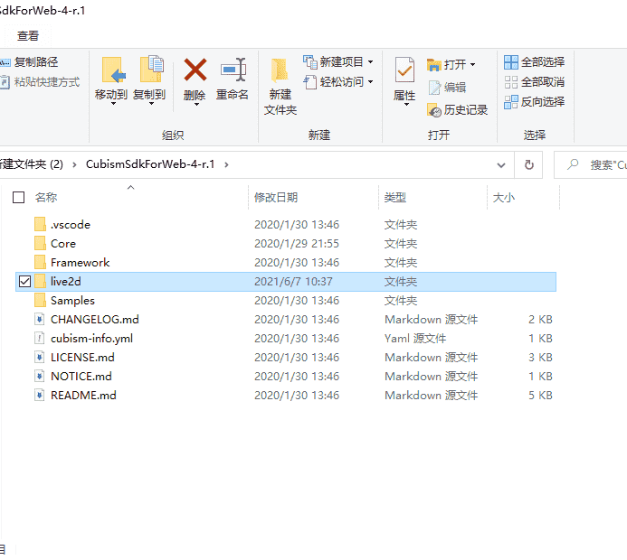Open the Move to dropdown arrow
Viewport: 627px width, 560px height.
pos(113,104)
